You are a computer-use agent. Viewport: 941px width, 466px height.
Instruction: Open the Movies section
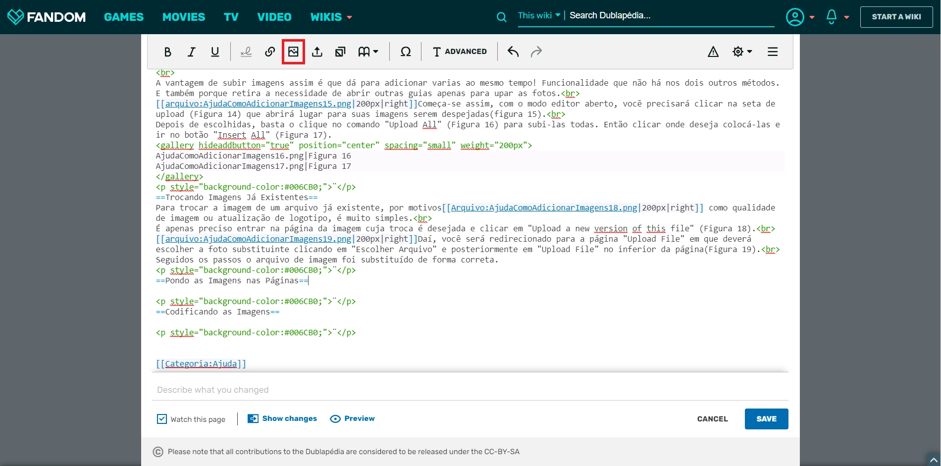[184, 17]
